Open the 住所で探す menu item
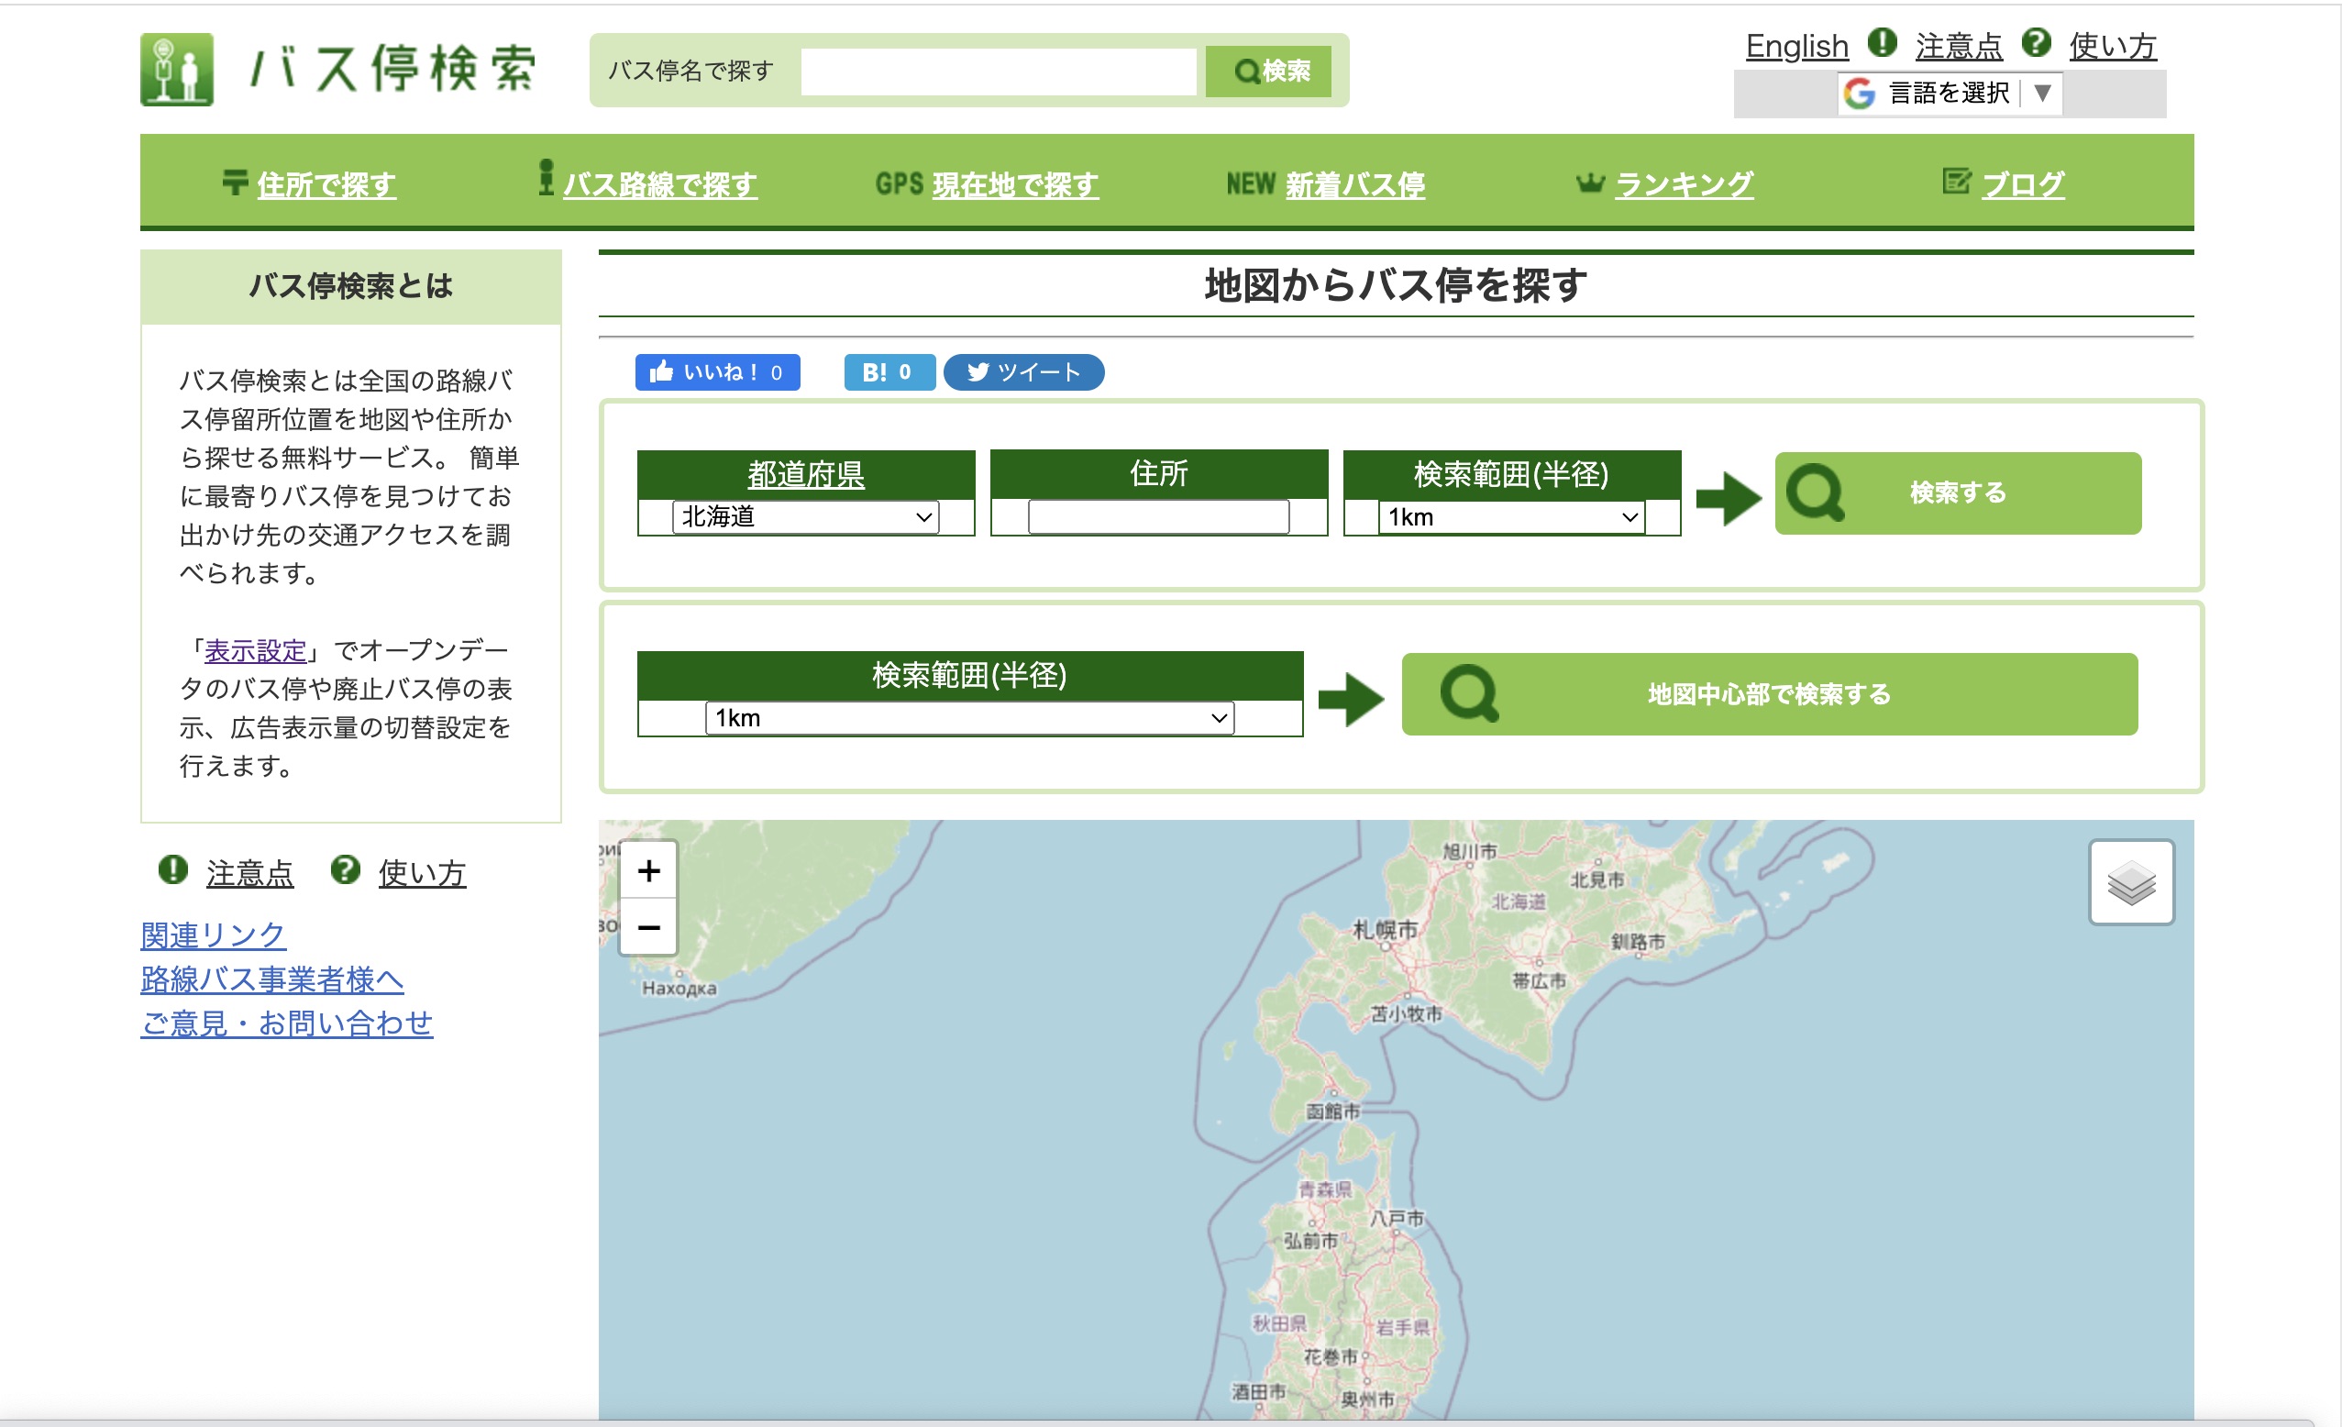The height and width of the screenshot is (1427, 2342). 326,184
